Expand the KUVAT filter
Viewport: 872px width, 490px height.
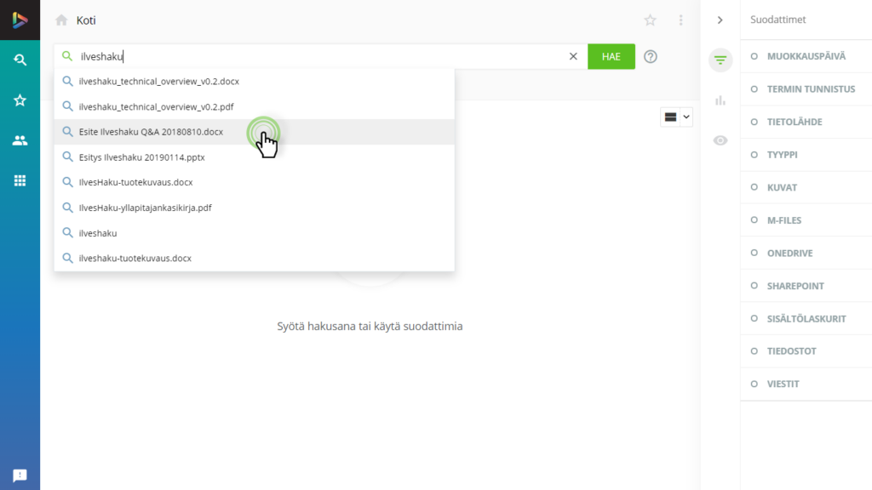[806, 187]
